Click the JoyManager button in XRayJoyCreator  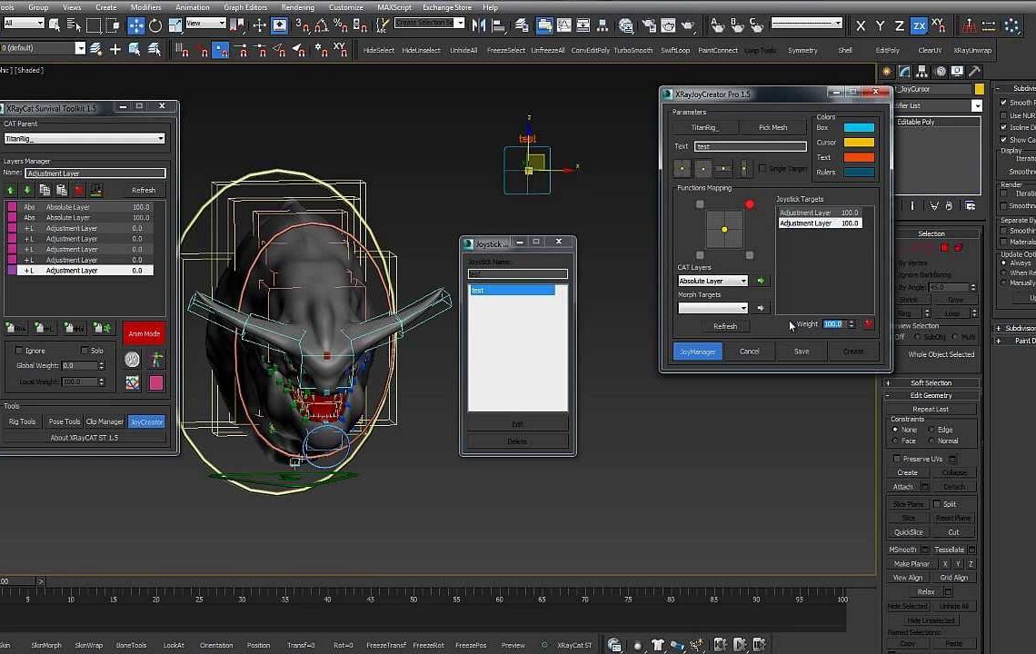pos(697,351)
